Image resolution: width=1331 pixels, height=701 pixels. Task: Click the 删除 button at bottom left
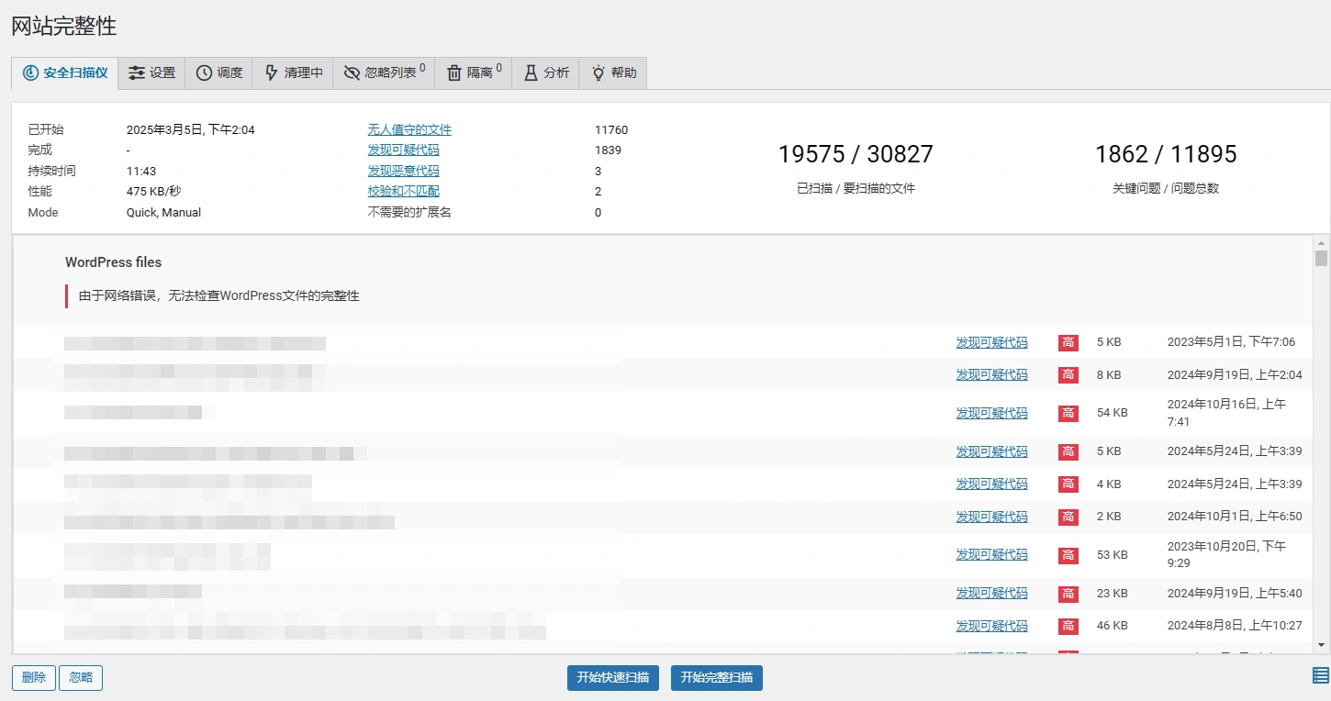point(33,677)
